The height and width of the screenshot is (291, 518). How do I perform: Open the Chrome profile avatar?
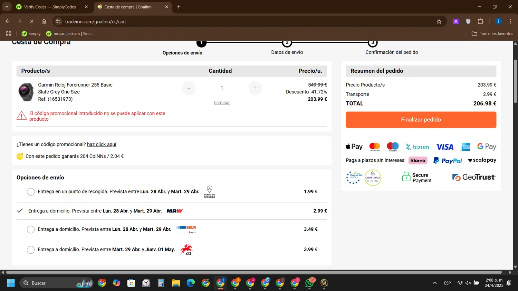(498, 21)
